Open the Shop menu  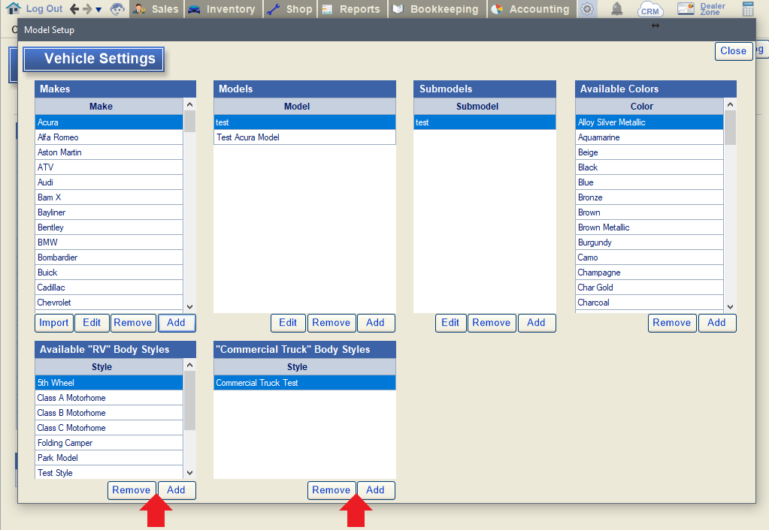pyautogui.click(x=290, y=9)
